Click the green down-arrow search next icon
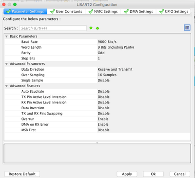Image resolution: width=195 pixels, height=178 pixels. coord(91,28)
